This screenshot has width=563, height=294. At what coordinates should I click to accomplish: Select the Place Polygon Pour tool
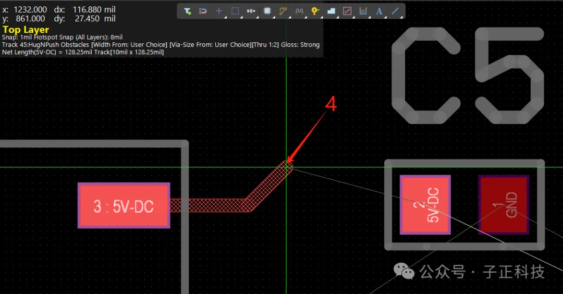(331, 11)
